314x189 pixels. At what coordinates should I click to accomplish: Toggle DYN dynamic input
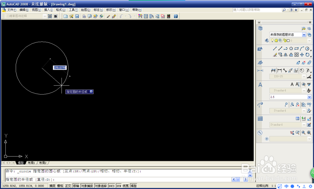[119, 186]
